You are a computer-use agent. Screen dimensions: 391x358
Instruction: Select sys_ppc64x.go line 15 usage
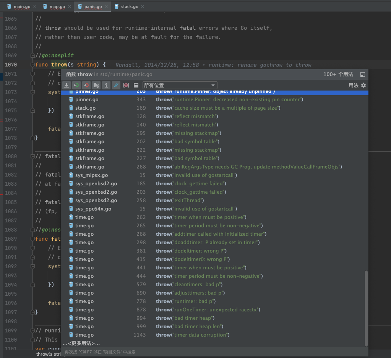[214, 209]
